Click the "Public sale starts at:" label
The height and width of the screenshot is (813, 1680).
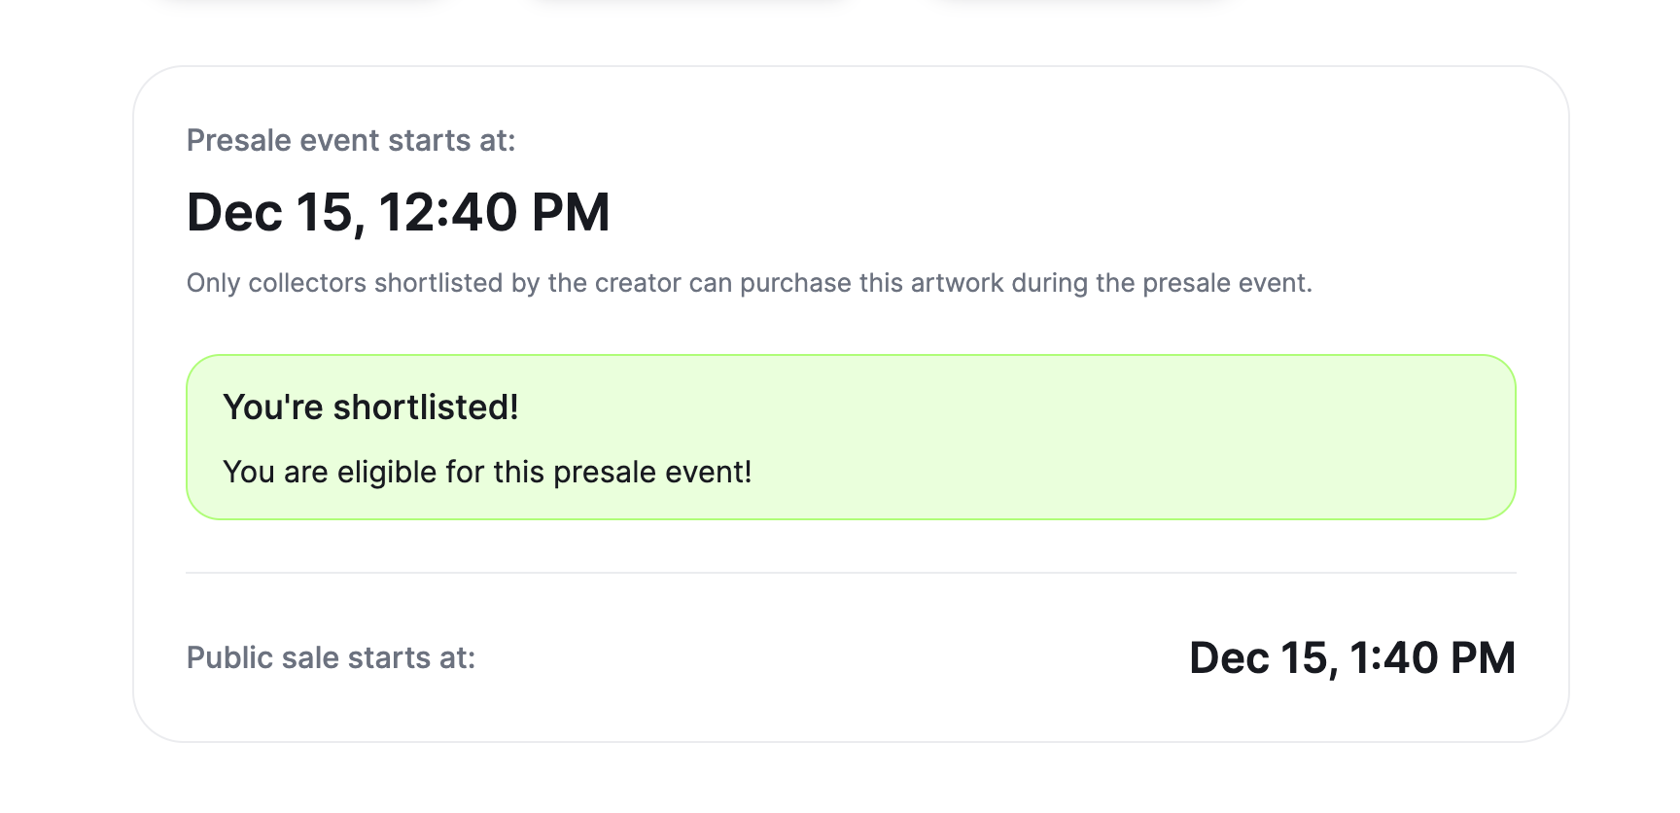click(331, 658)
